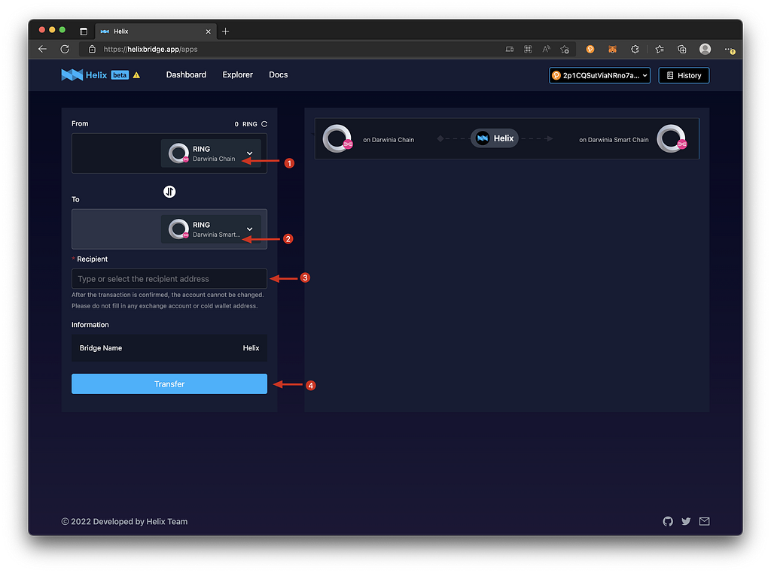Swap From and To chains icon

click(x=169, y=192)
